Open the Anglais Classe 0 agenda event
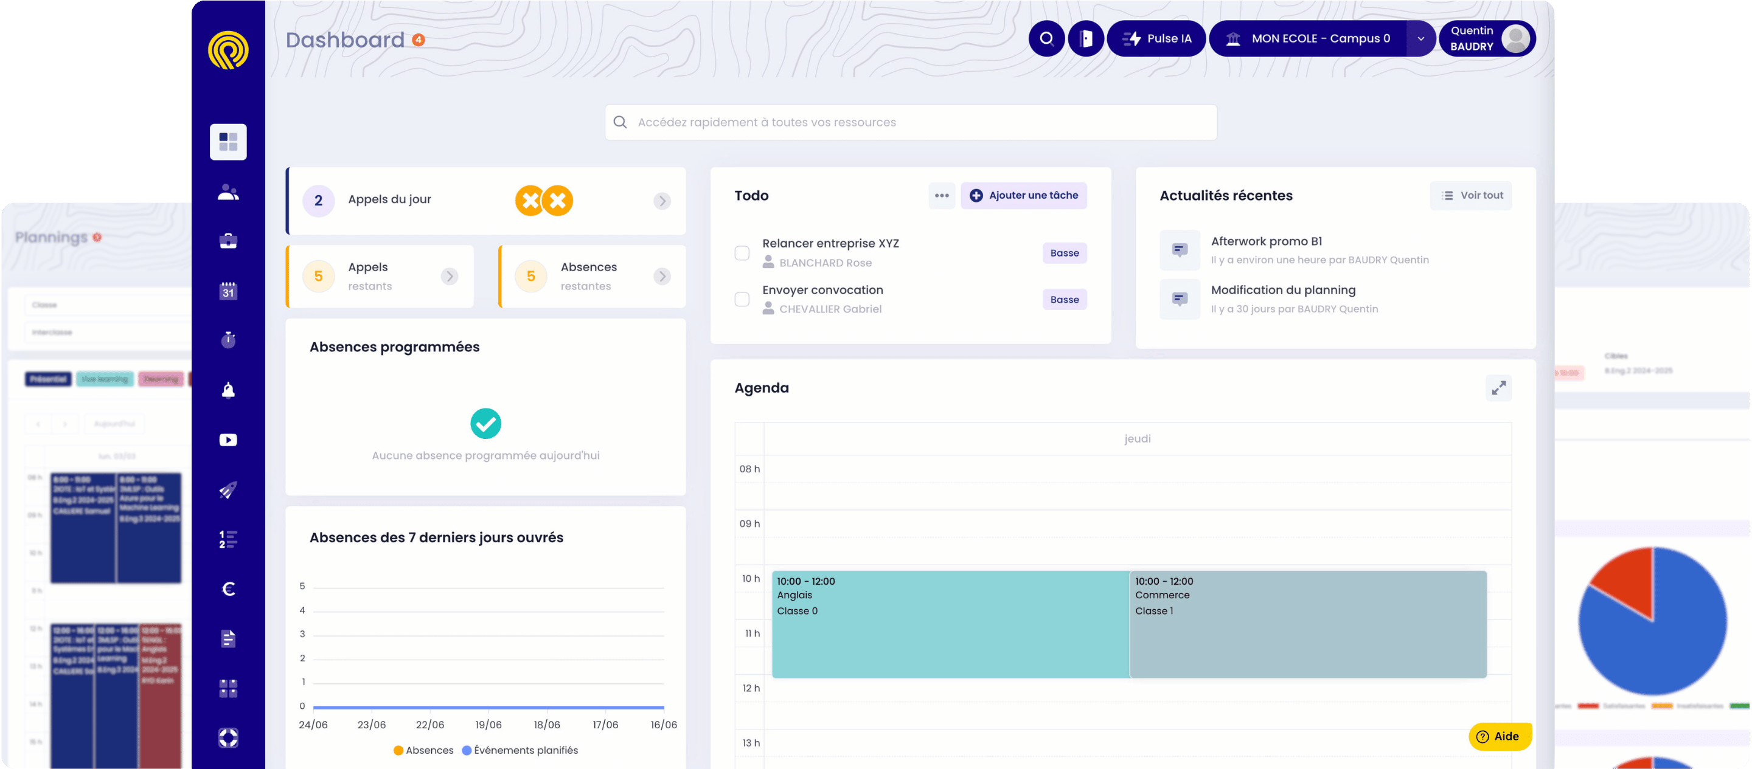1752x769 pixels. coord(950,624)
